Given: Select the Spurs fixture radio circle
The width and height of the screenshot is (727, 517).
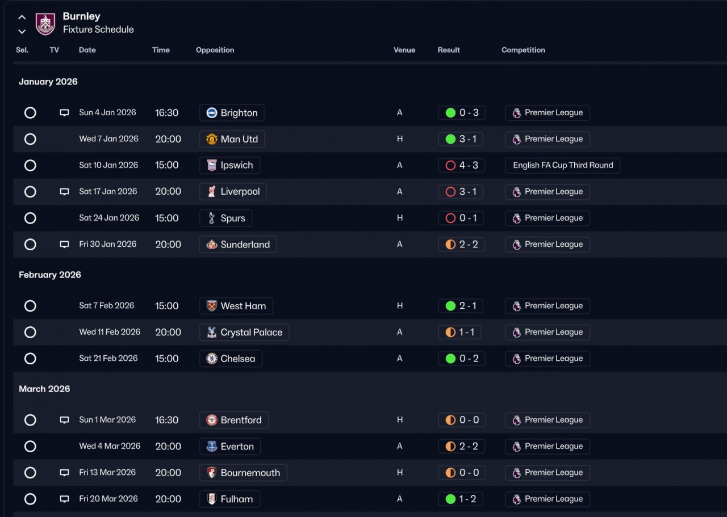Looking at the screenshot, I should point(30,218).
